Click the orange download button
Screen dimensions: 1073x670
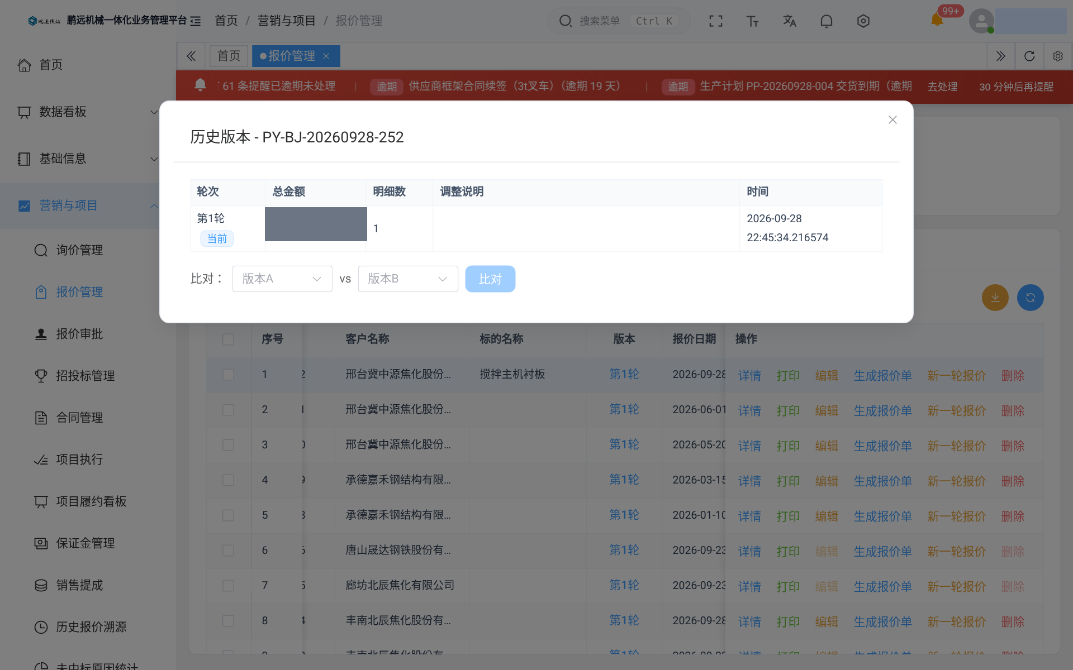click(995, 298)
